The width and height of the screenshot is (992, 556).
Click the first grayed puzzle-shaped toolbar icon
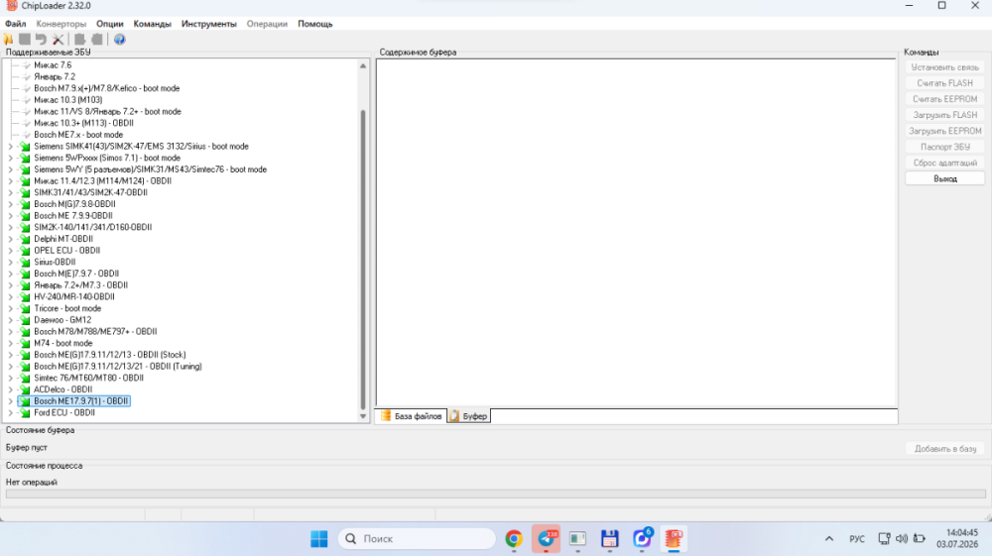[x=80, y=40]
